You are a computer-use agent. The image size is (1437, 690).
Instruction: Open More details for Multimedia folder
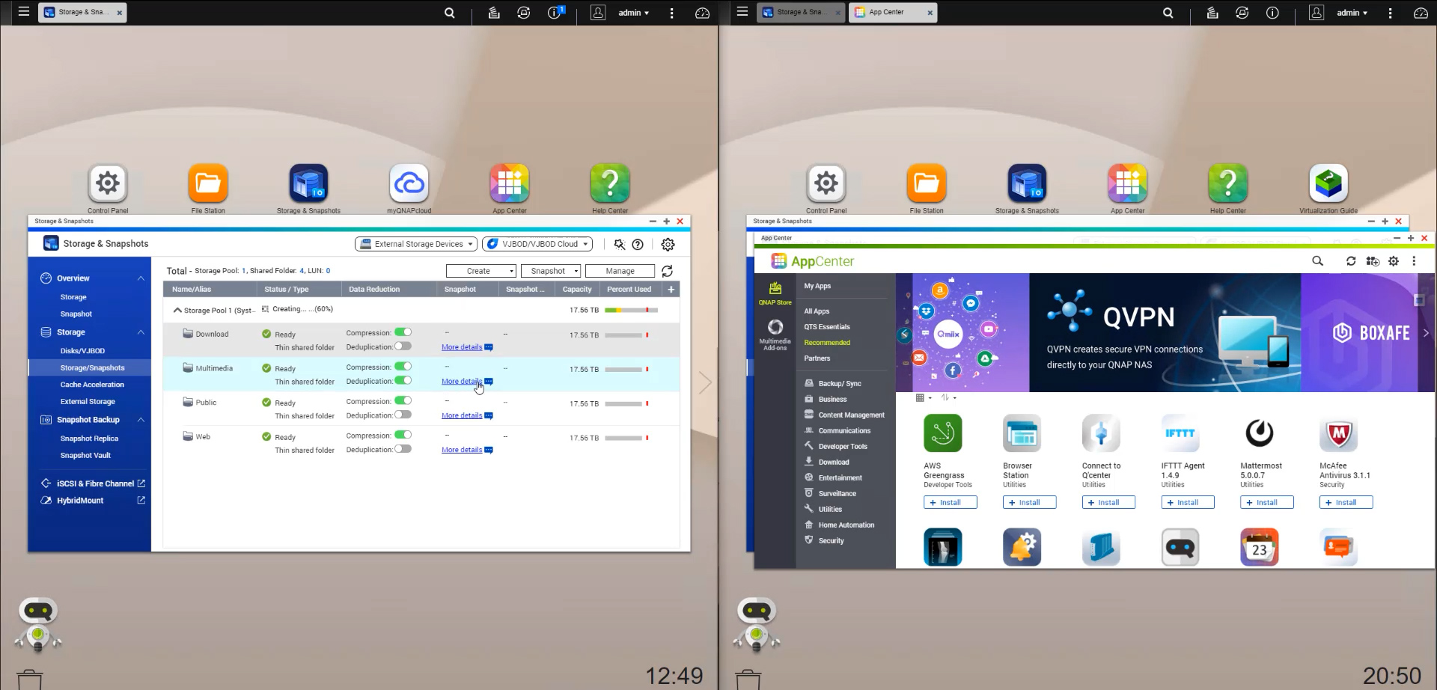(x=462, y=382)
